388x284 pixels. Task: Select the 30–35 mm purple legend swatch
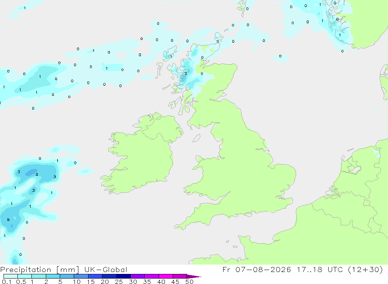tap(138, 276)
